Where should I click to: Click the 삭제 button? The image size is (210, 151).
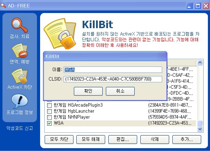tap(155, 139)
